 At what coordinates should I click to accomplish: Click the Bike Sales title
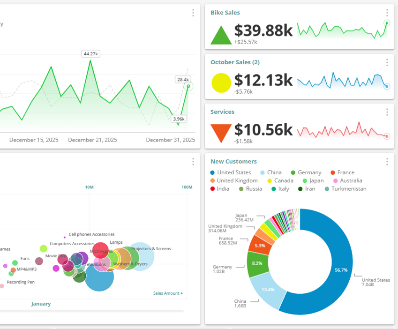[225, 13]
